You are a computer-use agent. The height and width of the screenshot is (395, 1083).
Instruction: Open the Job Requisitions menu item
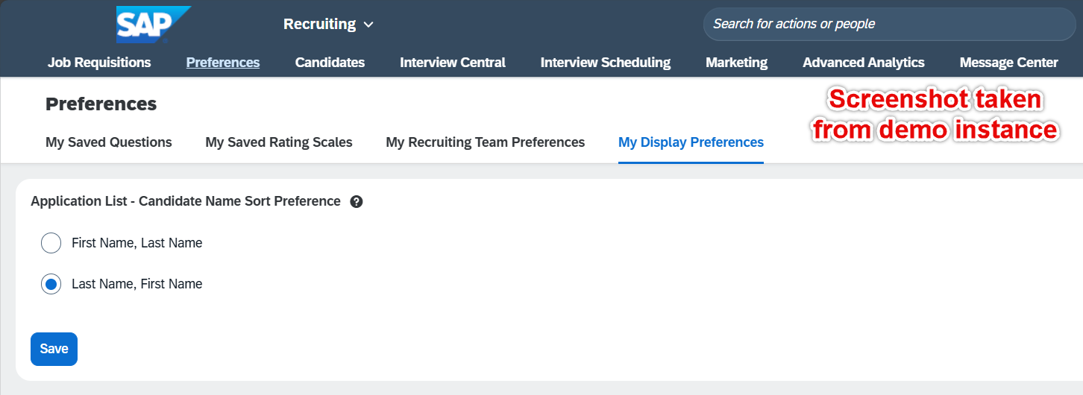pos(99,63)
